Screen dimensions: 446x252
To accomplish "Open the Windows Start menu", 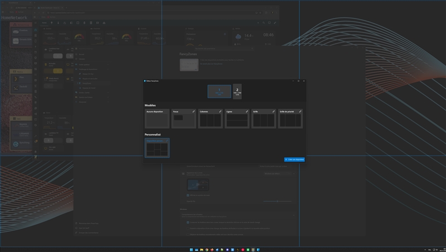I will pos(192,249).
